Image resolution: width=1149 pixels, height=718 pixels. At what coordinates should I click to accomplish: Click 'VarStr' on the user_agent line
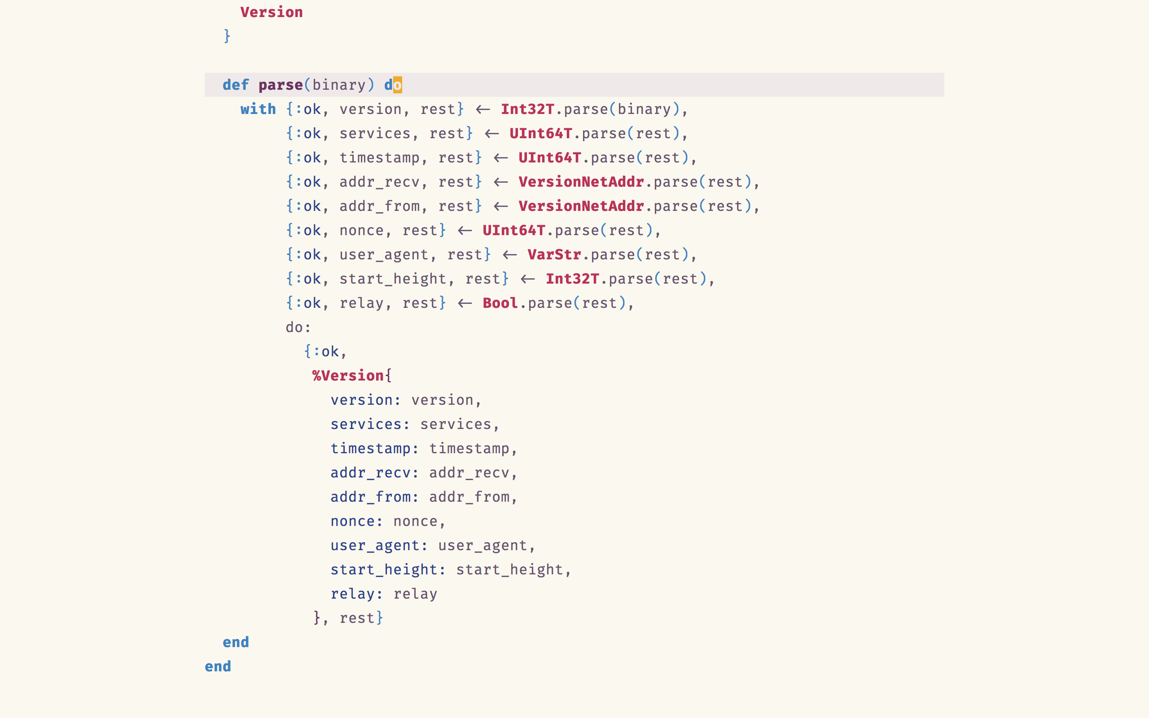[554, 254]
